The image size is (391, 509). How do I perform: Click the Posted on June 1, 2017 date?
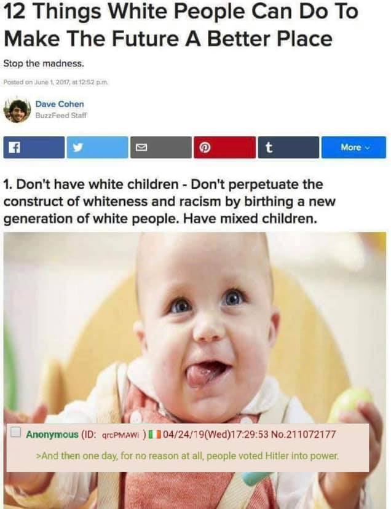point(55,82)
